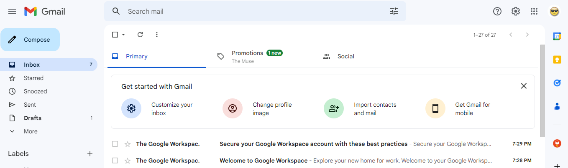Open the main menu hamburger icon
The width and height of the screenshot is (568, 168).
(12, 11)
